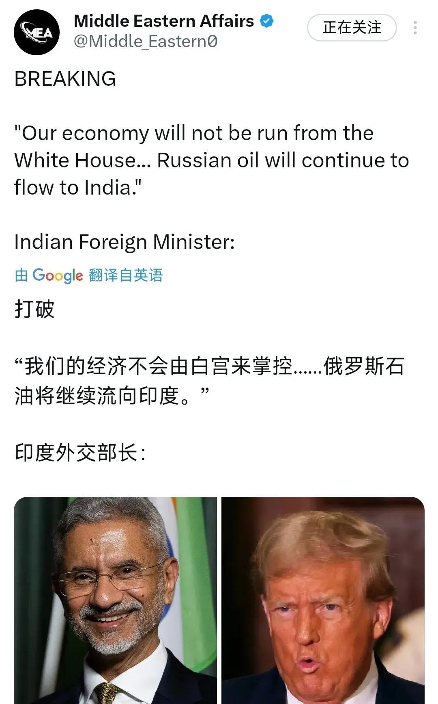Toggle the 正在关注 following button

(x=352, y=28)
